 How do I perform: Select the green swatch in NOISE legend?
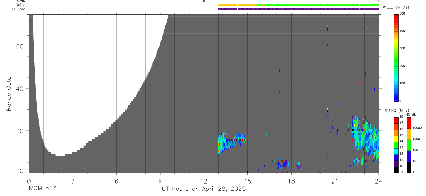[x=409, y=145]
